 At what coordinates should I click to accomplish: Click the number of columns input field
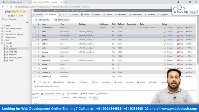50,98
